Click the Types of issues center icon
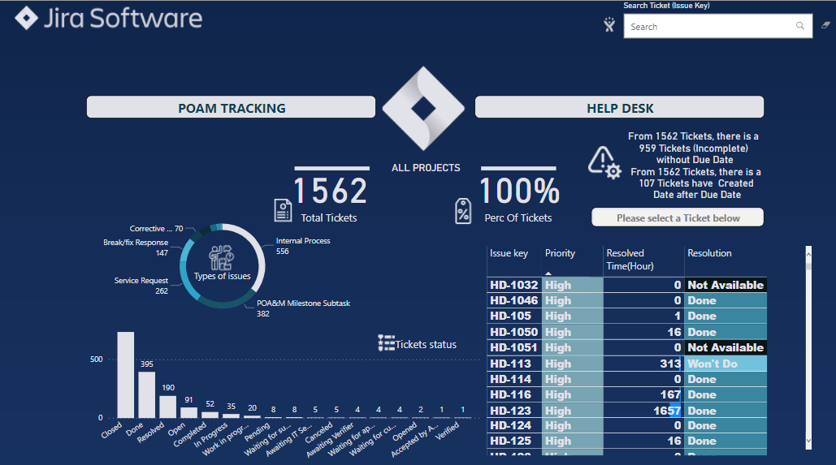This screenshot has height=465, width=836. pos(221,258)
